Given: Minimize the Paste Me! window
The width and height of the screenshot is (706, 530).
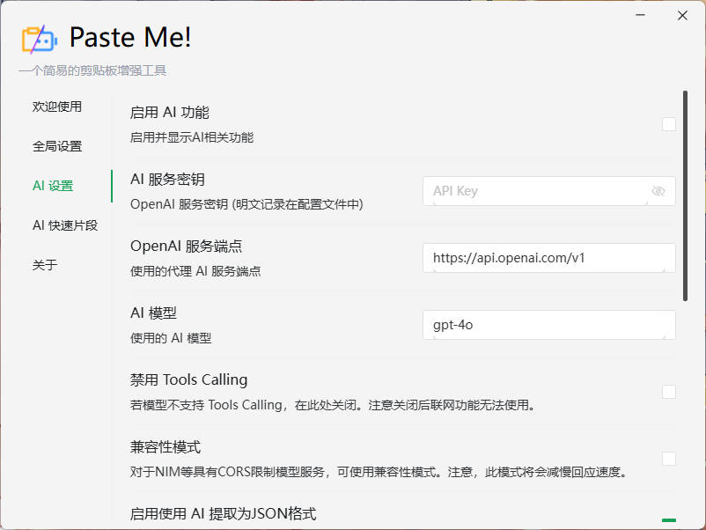Looking at the screenshot, I should [x=643, y=15].
